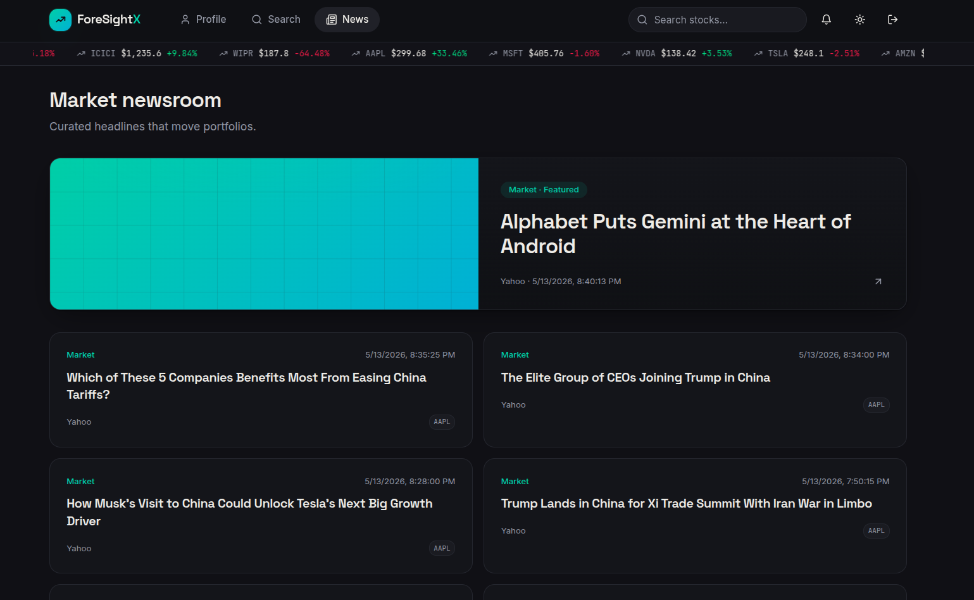Click timestamp 5/13/2026, 8:35:25 PM
The height and width of the screenshot is (600, 974).
(x=410, y=355)
